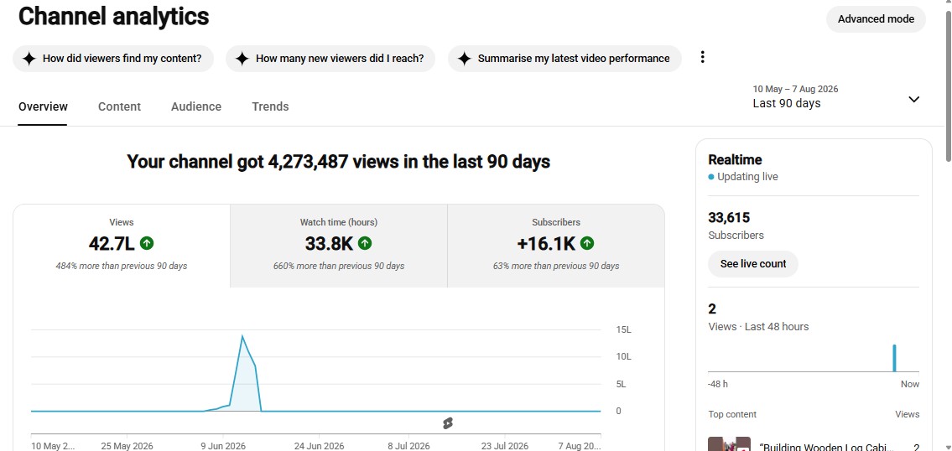Viewport: 952px width, 451px height.
Task: Click the date range chevron arrow
Action: [913, 99]
